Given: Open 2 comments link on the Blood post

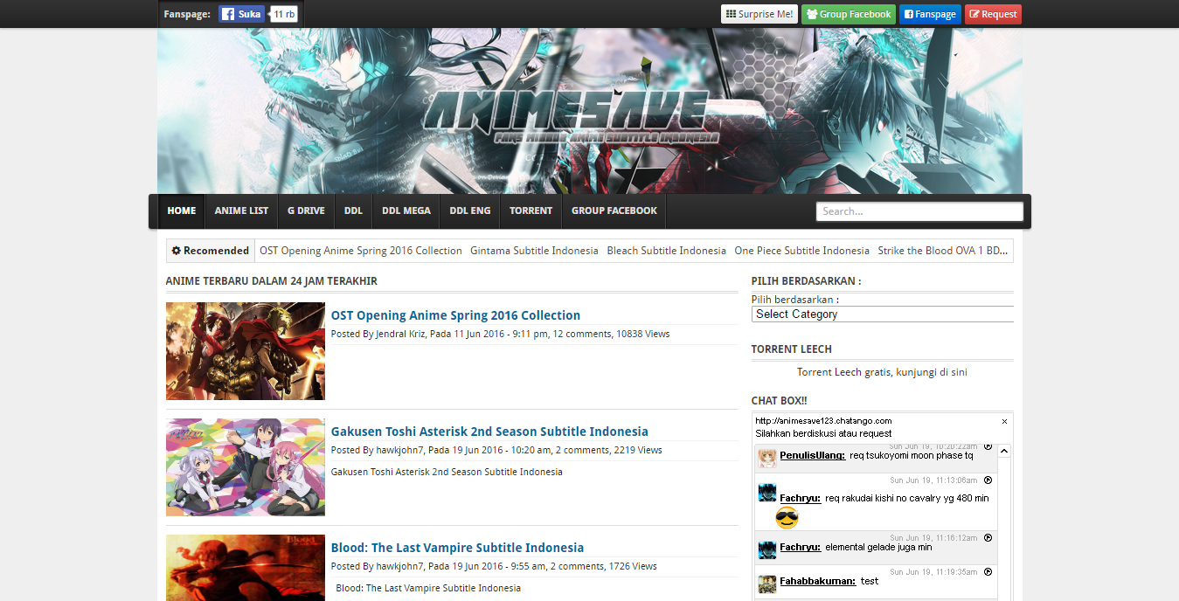Looking at the screenshot, I should [x=577, y=566].
